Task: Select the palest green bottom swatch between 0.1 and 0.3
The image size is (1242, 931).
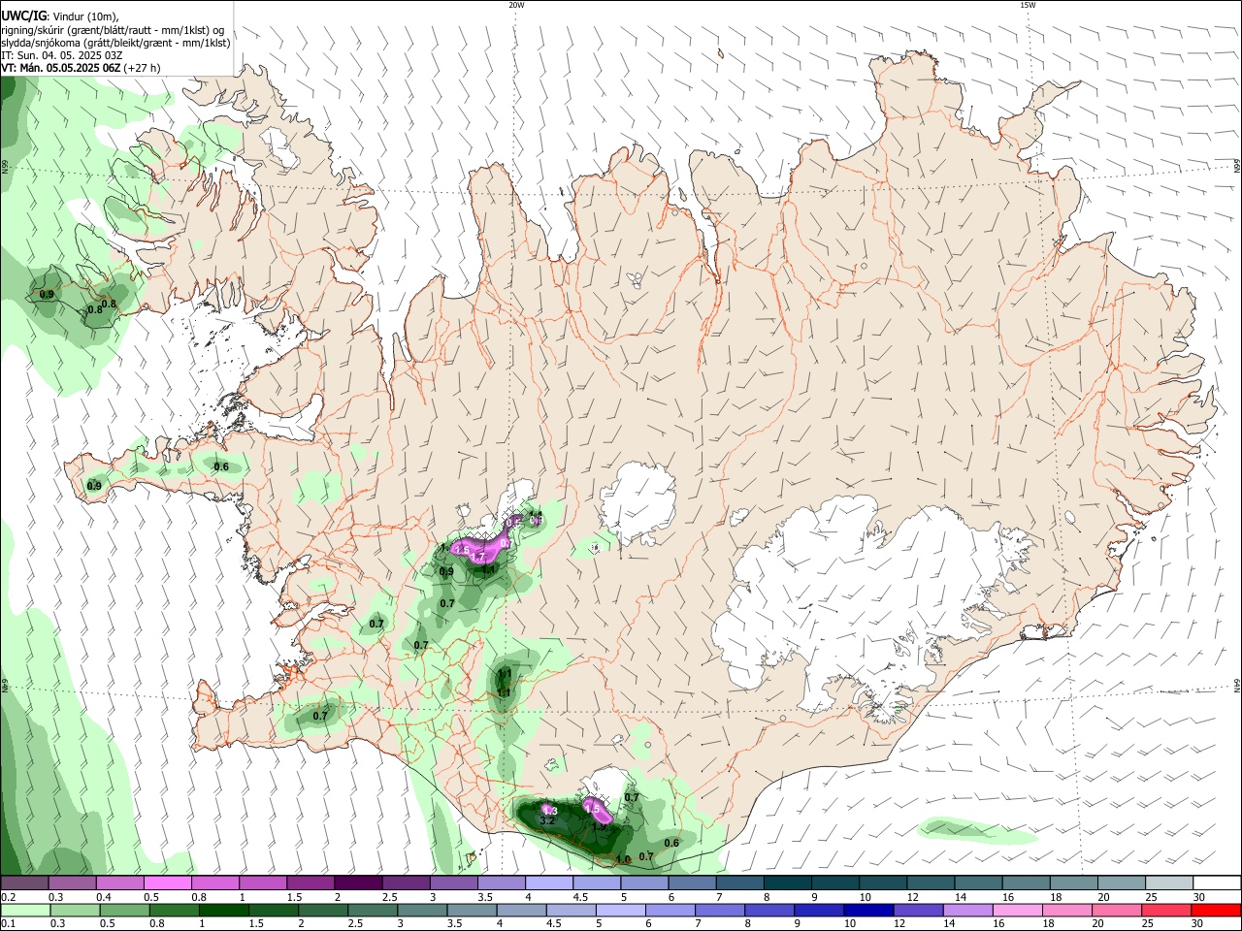Action: (25, 910)
